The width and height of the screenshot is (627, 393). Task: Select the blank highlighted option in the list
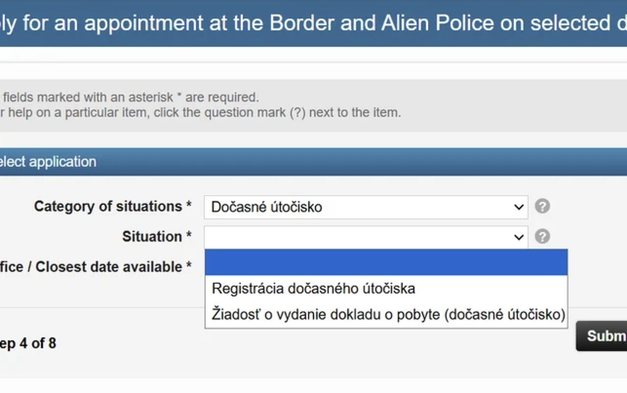tap(386, 263)
